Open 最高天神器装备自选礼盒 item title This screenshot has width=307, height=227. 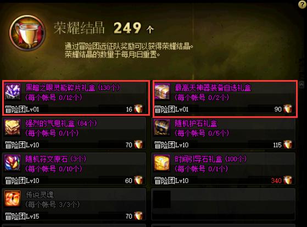213,88
